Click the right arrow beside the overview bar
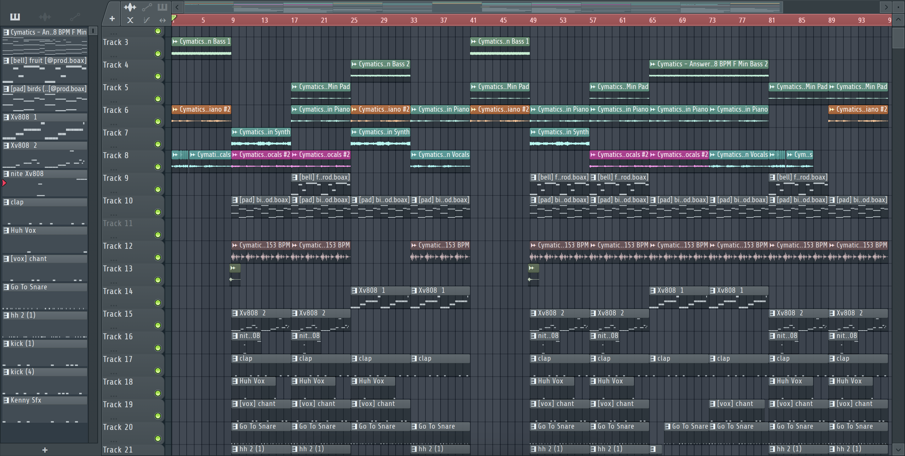Image resolution: width=905 pixels, height=456 pixels. (886, 7)
